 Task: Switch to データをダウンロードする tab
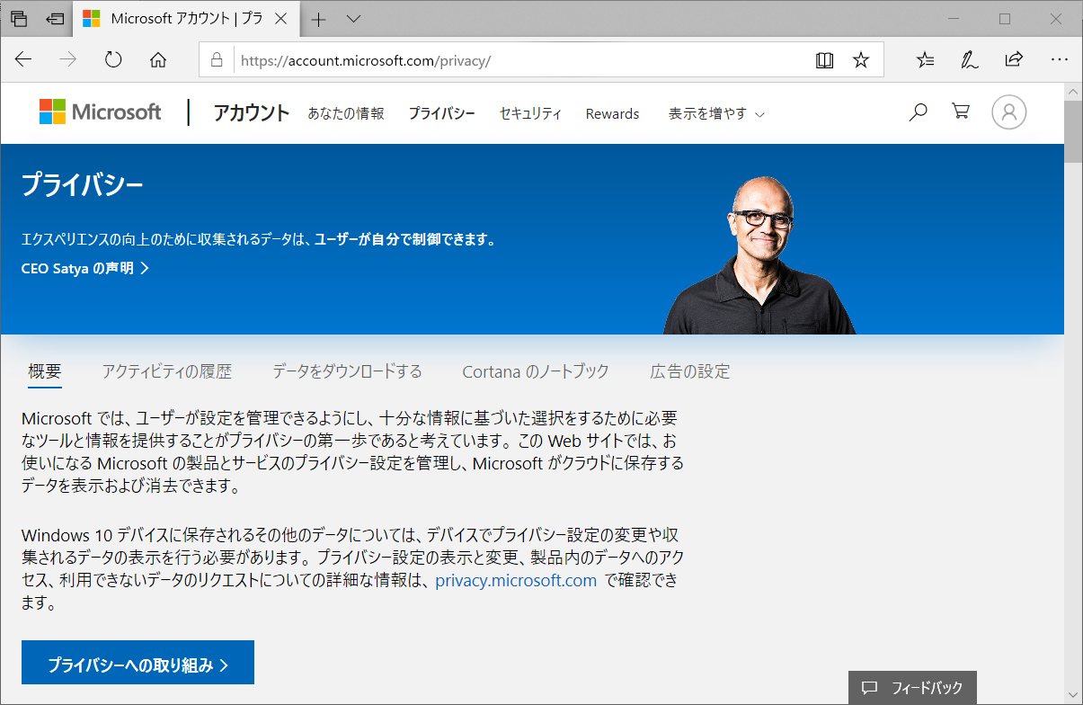pyautogui.click(x=347, y=371)
